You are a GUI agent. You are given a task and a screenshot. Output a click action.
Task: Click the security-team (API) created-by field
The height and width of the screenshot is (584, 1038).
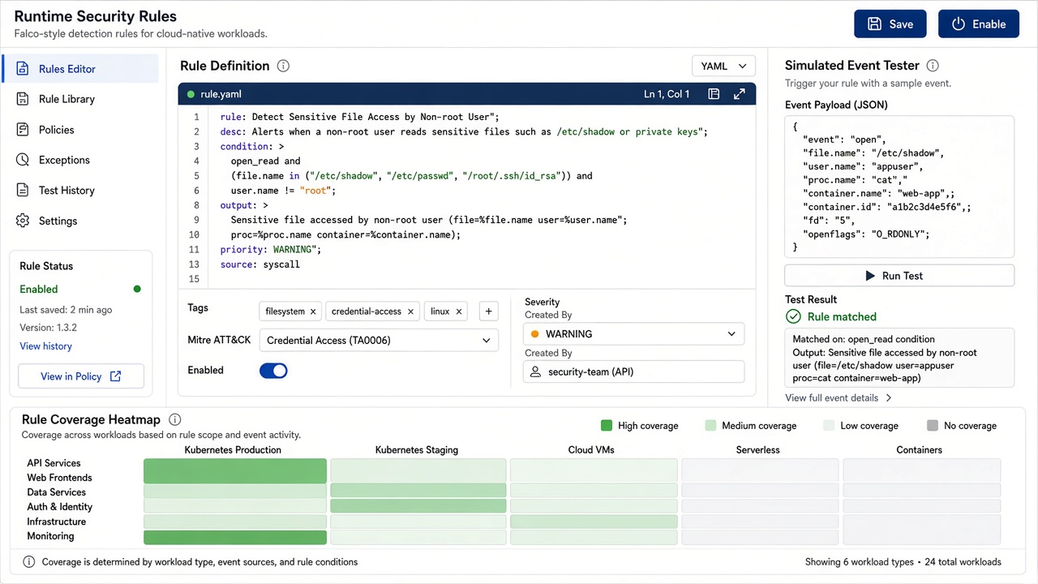(x=633, y=371)
